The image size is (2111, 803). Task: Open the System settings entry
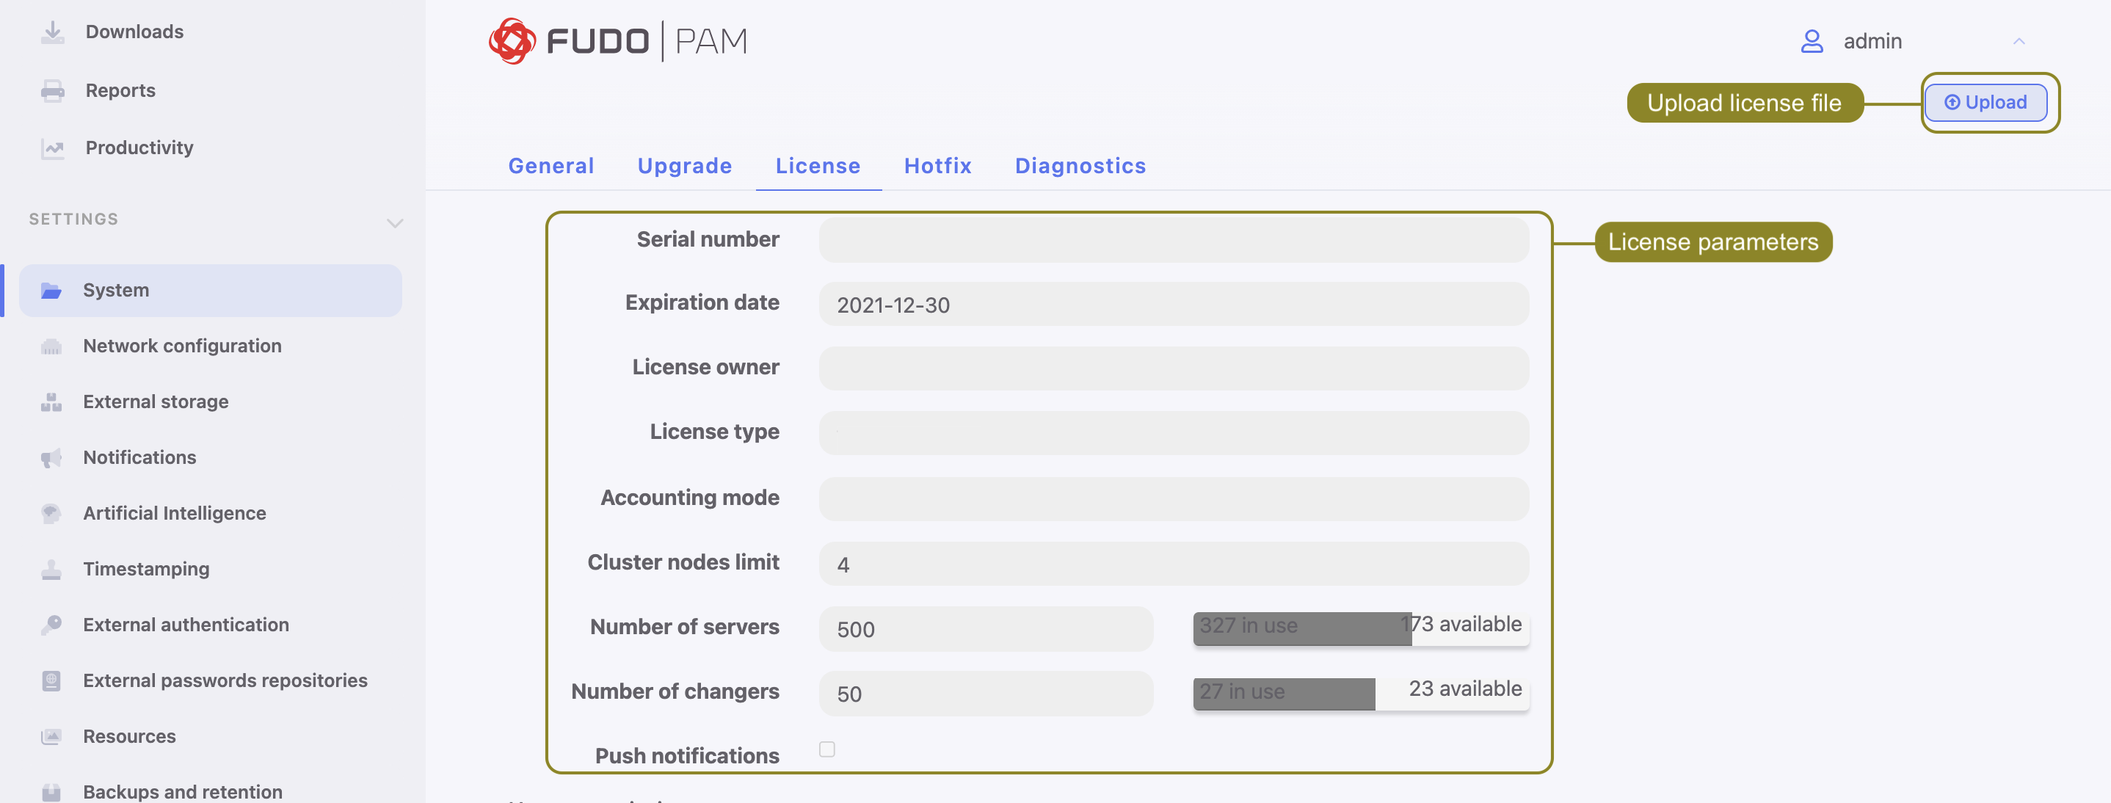pos(115,289)
